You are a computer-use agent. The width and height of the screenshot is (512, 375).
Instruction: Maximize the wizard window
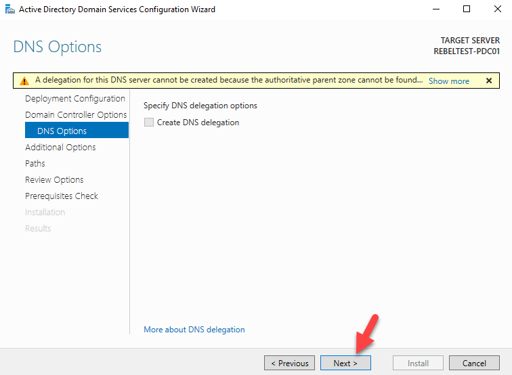click(467, 9)
